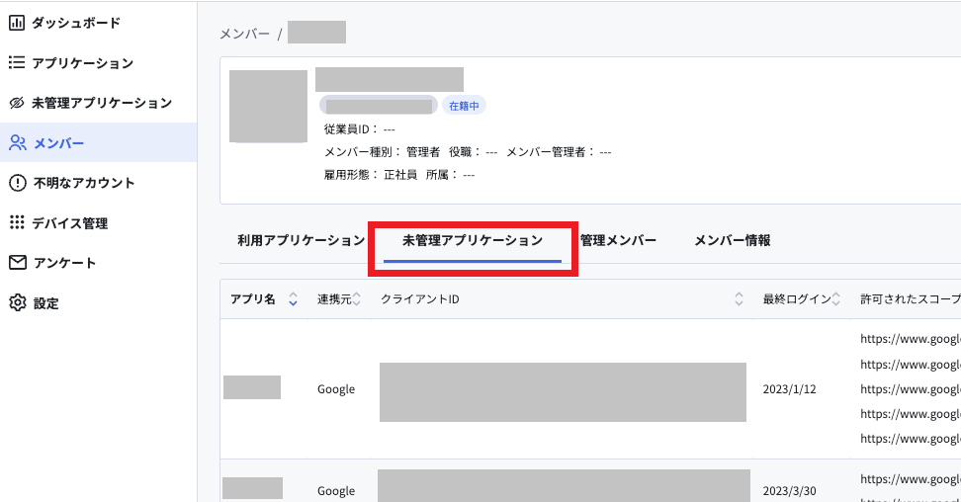Image resolution: width=961 pixels, height=502 pixels.
Task: Click the member profile avatar
Action: (269, 106)
